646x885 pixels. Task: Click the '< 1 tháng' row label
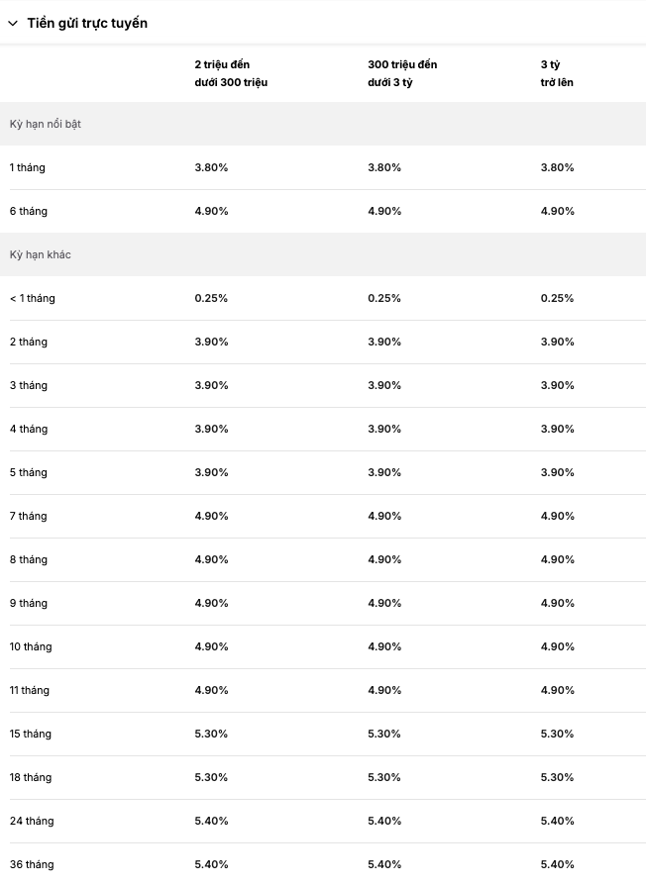tap(32, 298)
